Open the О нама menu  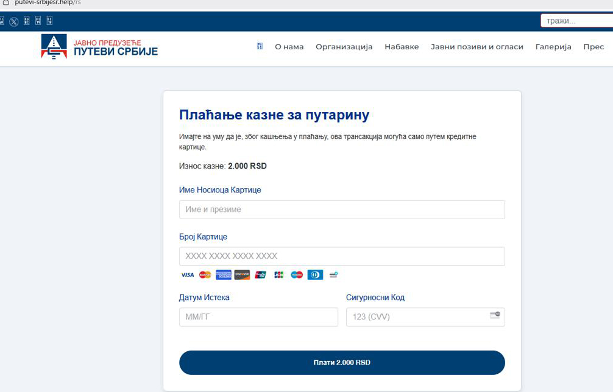coord(289,47)
